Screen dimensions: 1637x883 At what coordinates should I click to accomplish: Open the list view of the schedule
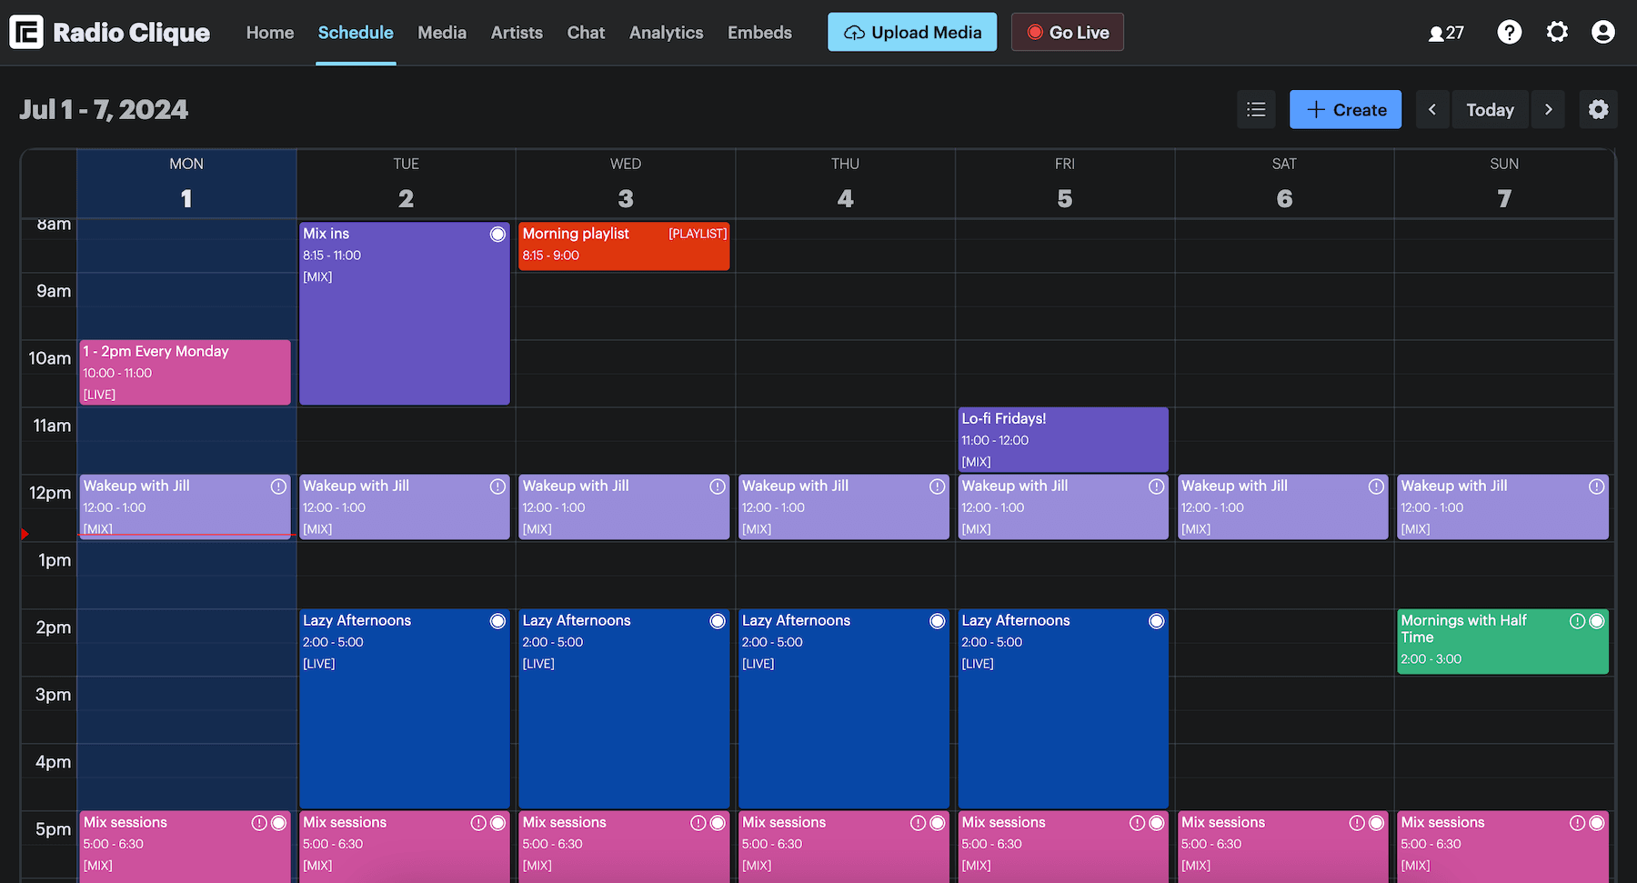coord(1256,109)
